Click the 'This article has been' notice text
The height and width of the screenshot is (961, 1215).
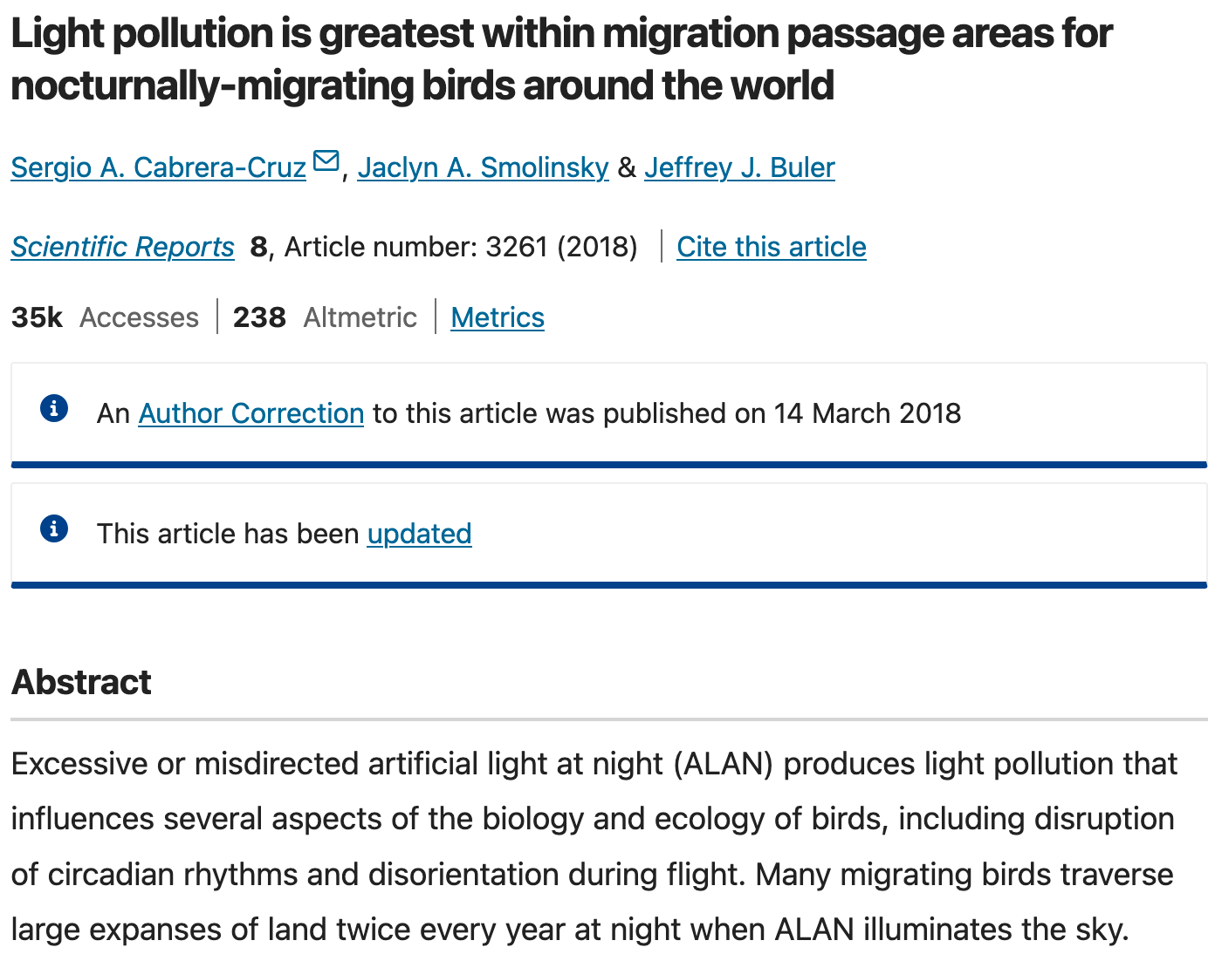[227, 534]
